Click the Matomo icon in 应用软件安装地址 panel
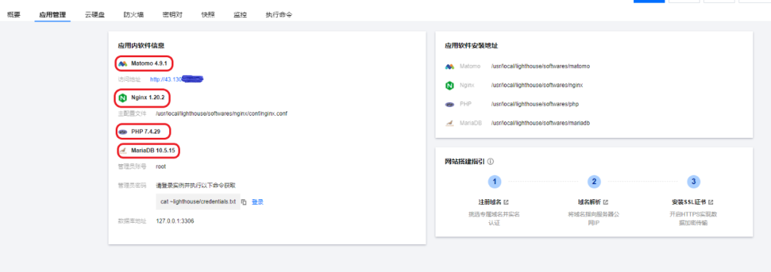771x272 pixels. click(450, 66)
